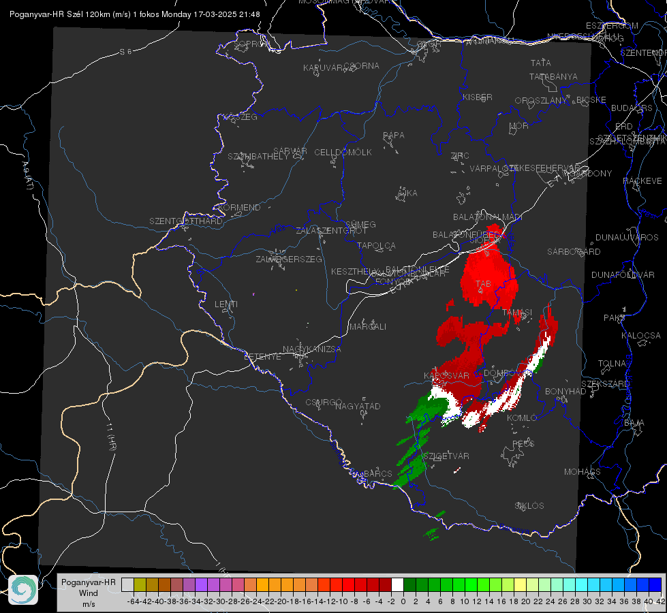Click the RACKEVE town label

tap(642, 181)
